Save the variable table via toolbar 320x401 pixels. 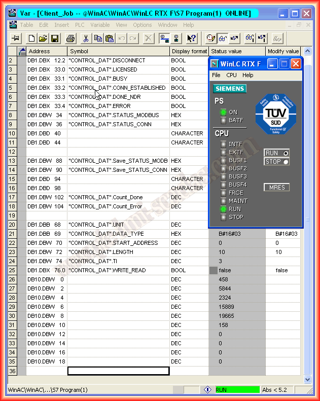[x=54, y=38]
